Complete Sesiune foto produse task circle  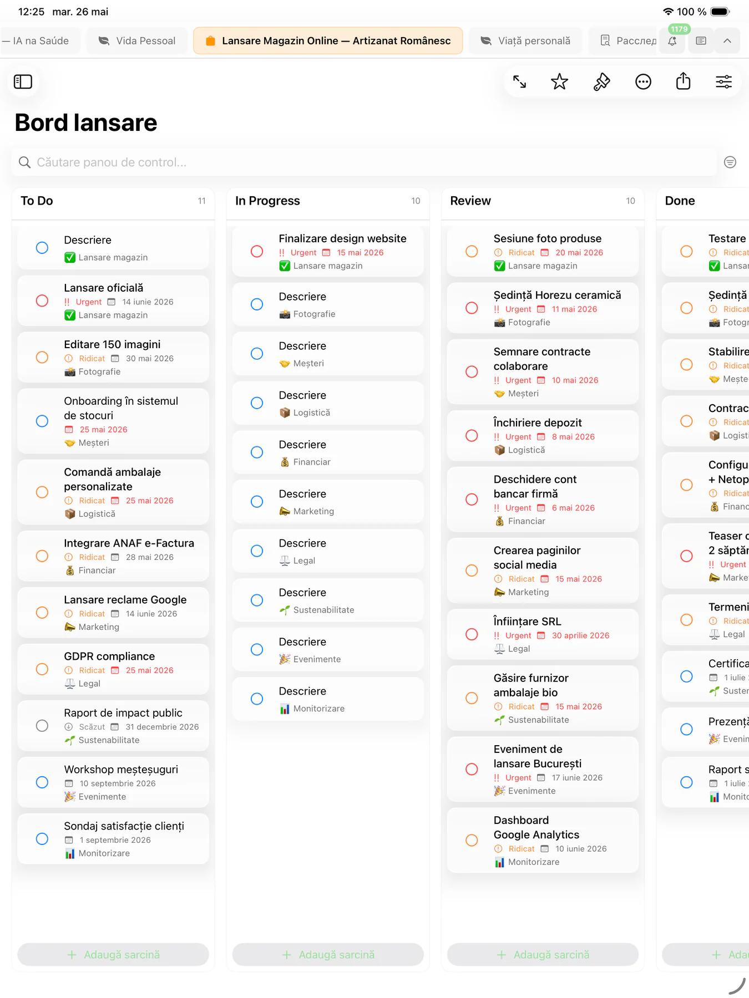(472, 251)
